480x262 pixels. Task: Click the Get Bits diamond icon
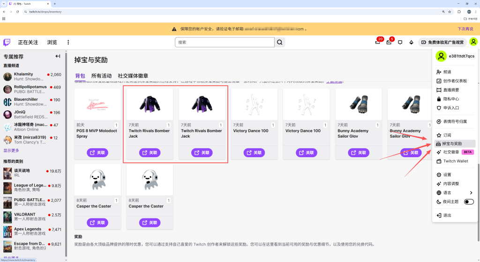pos(411,42)
